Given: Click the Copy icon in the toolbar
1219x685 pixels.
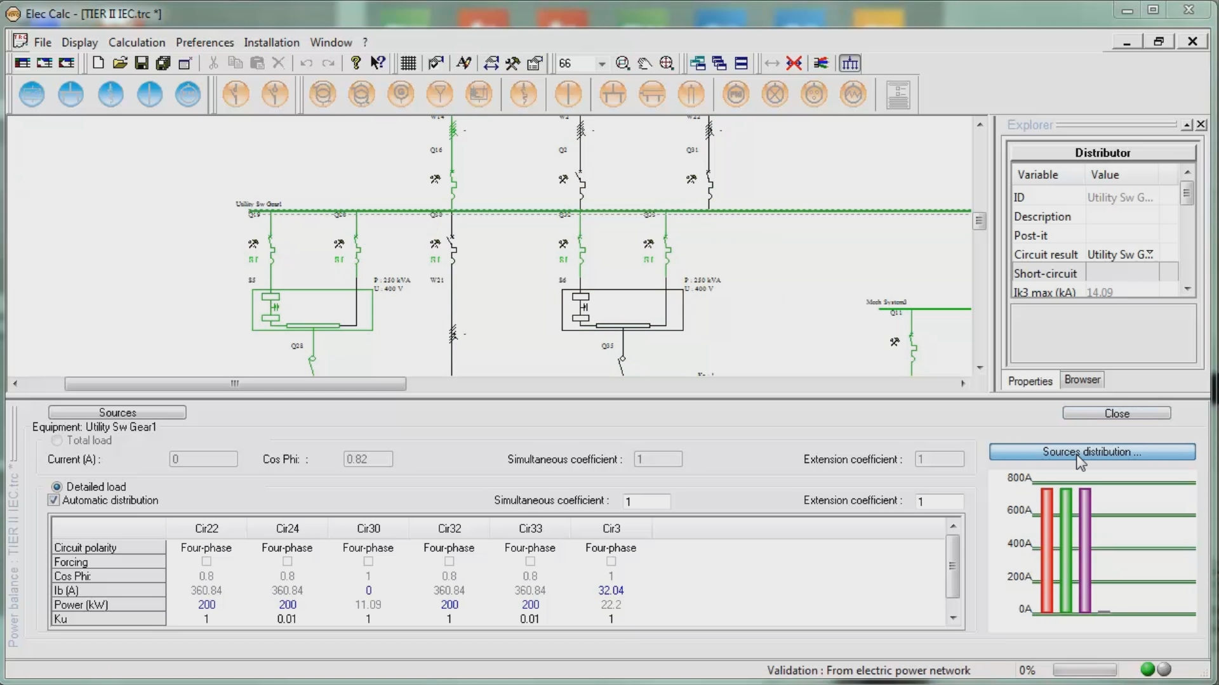Looking at the screenshot, I should (x=235, y=63).
